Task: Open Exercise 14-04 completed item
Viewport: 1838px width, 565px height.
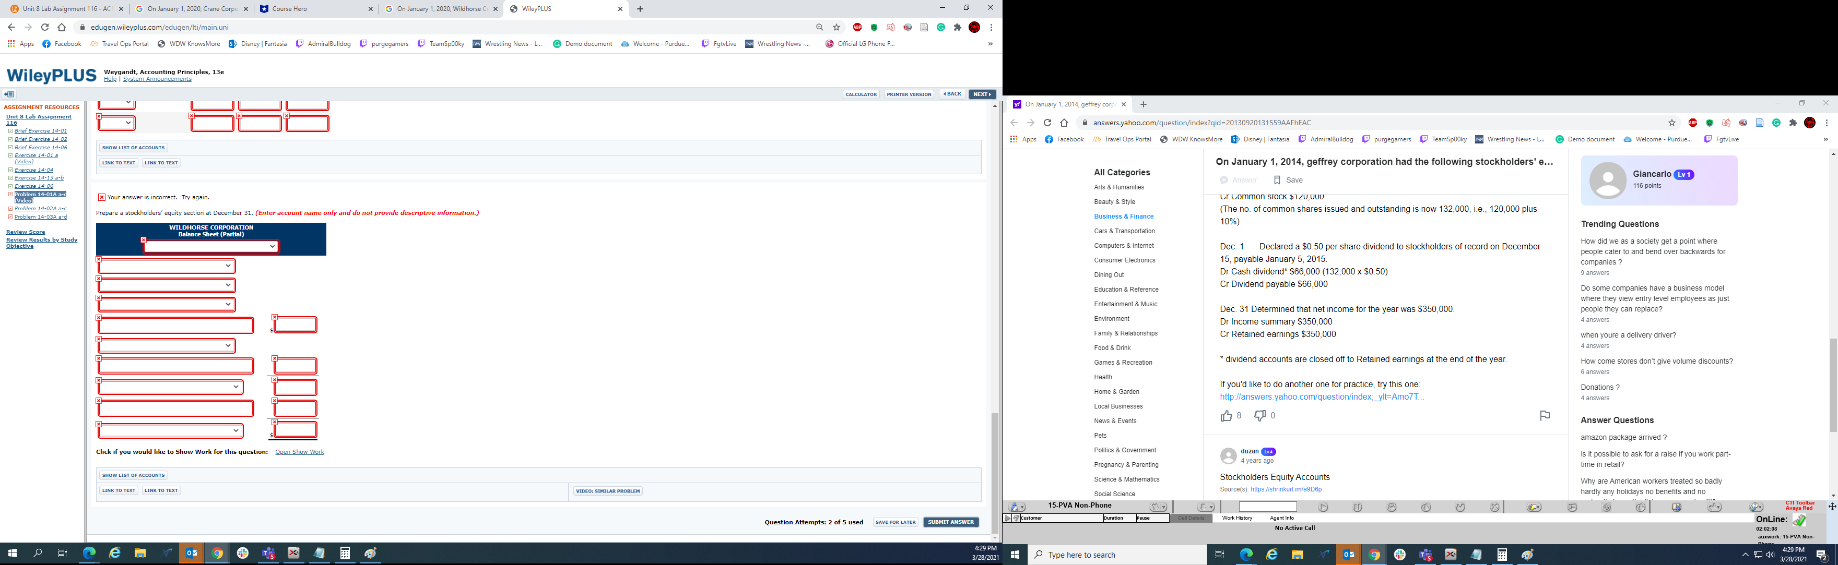Action: pyautogui.click(x=33, y=170)
